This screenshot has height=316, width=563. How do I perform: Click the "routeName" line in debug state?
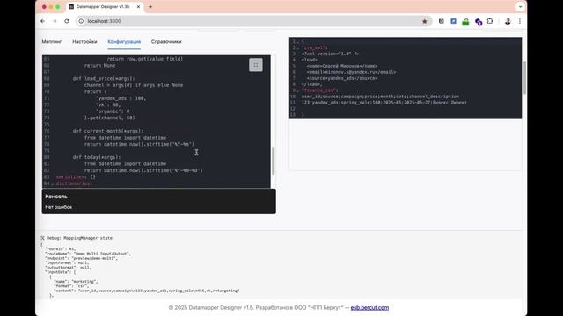pyautogui.click(x=88, y=254)
